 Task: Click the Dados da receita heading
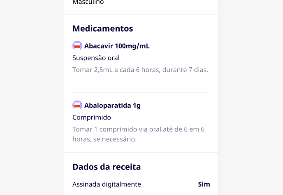107,167
